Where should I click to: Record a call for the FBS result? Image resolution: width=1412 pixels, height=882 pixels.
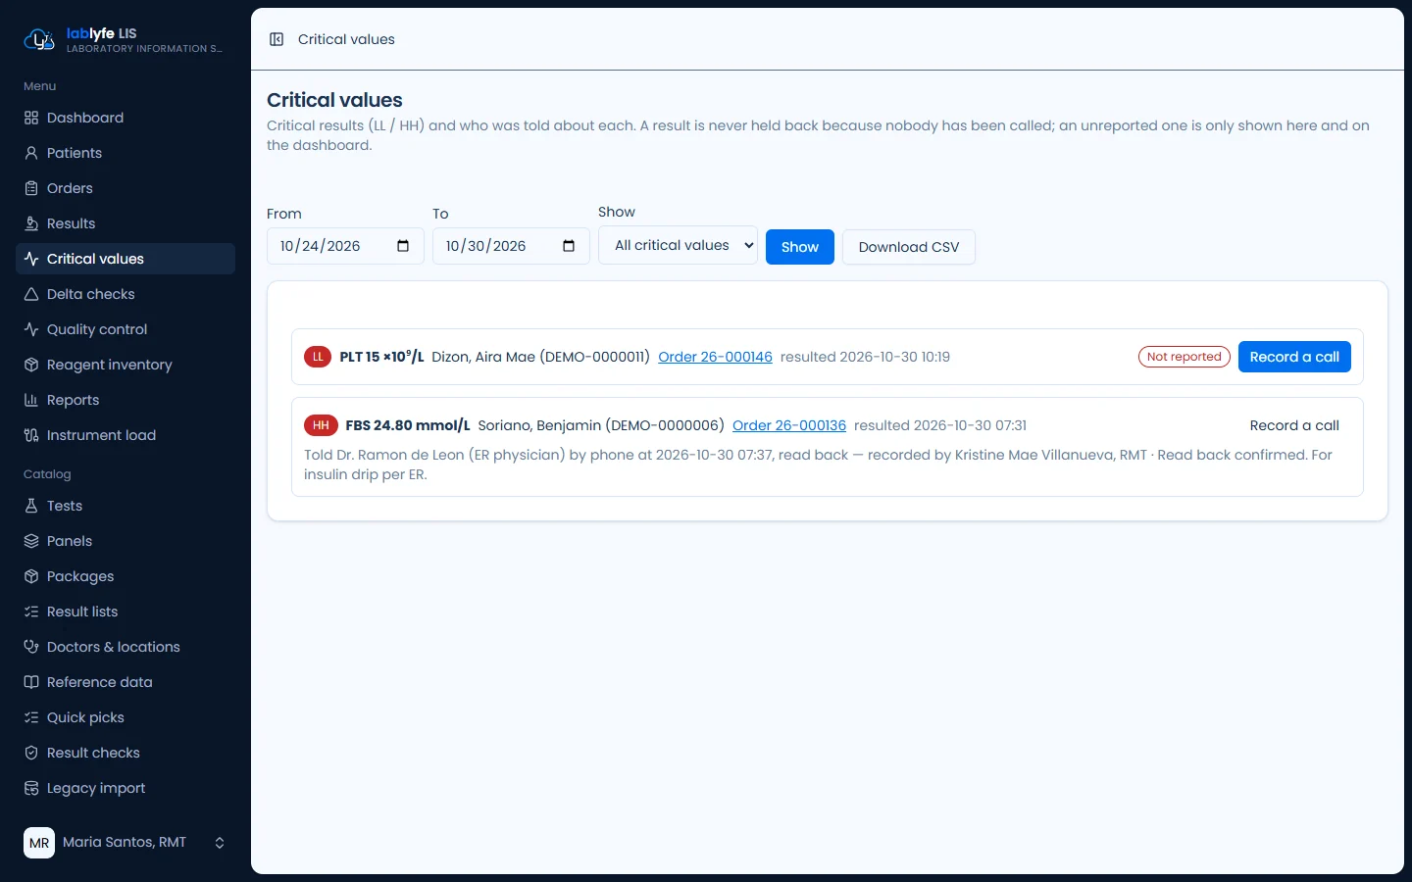pos(1294,425)
